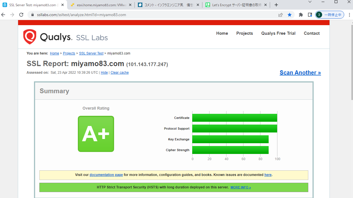Click the IP address text 101.143.177.247

click(x=147, y=64)
